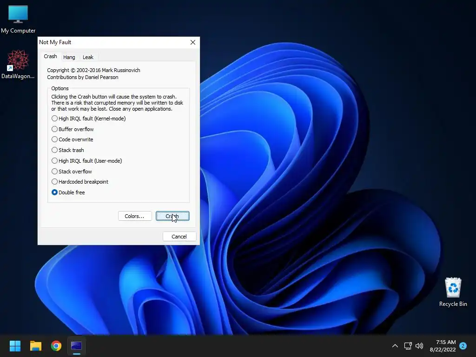Viewport: 476px width, 357px height.
Task: Select High IRQL fault (Kernel-mode) option
Action: tap(88, 119)
